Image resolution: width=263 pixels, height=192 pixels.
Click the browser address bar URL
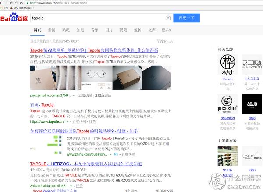pyautogui.click(x=59, y=3)
